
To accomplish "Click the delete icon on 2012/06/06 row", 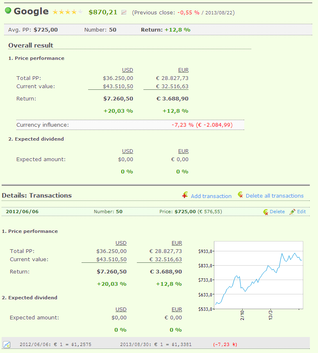I will click(x=266, y=212).
